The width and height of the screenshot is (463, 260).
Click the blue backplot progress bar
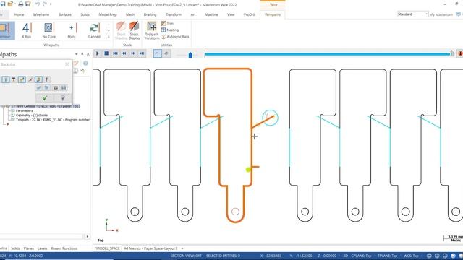pyautogui.click(x=328, y=54)
